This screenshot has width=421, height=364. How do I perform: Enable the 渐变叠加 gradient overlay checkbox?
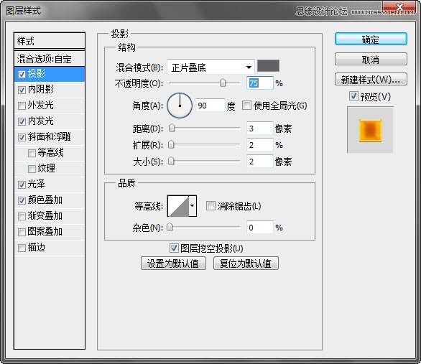click(x=22, y=216)
